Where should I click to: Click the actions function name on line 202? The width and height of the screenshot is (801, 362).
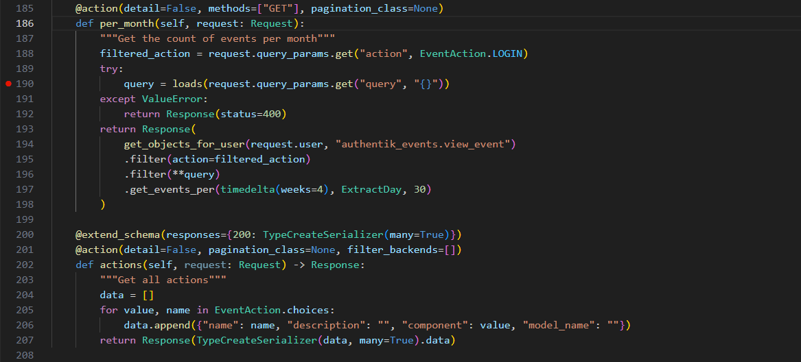(x=120, y=265)
